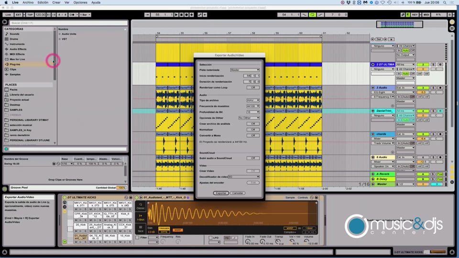Open Proyecto actual in Places
459x258 pixels.
click(x=19, y=100)
